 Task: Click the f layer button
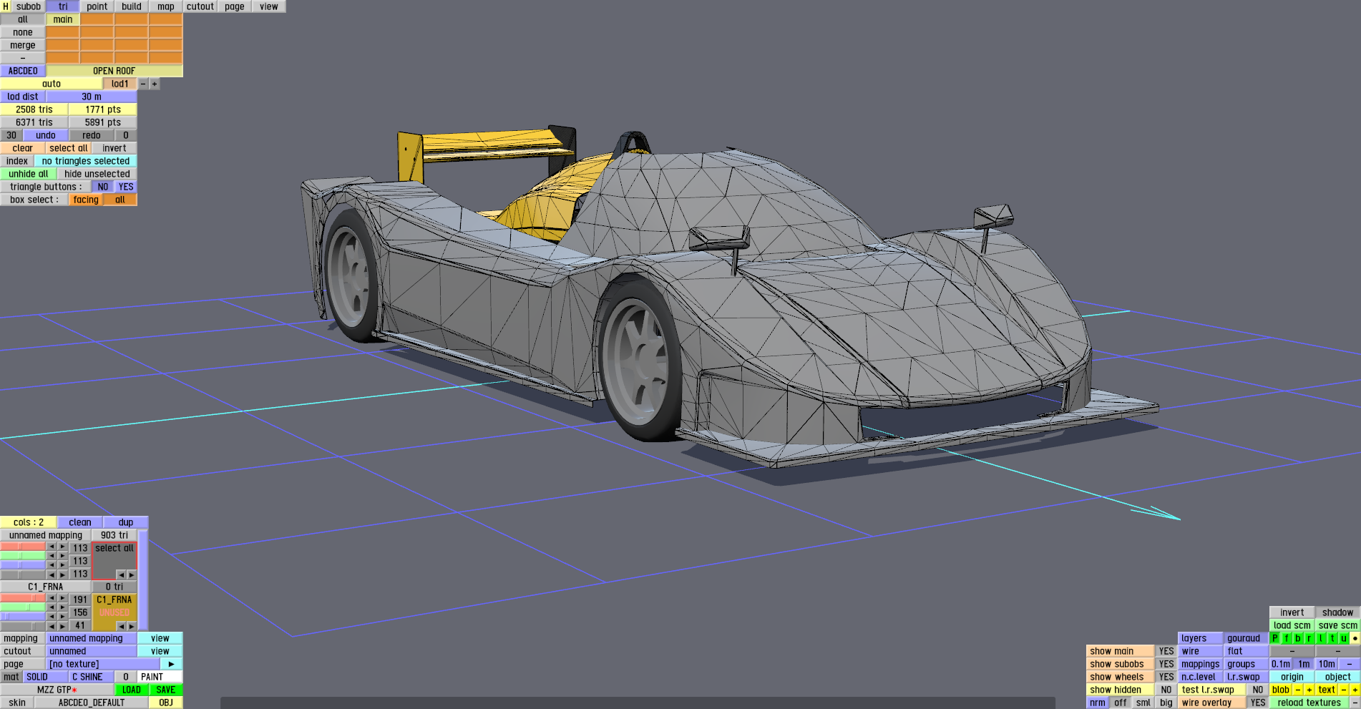point(1287,638)
